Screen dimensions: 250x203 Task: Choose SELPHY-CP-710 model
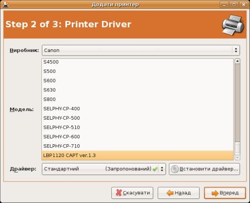(x=137, y=146)
